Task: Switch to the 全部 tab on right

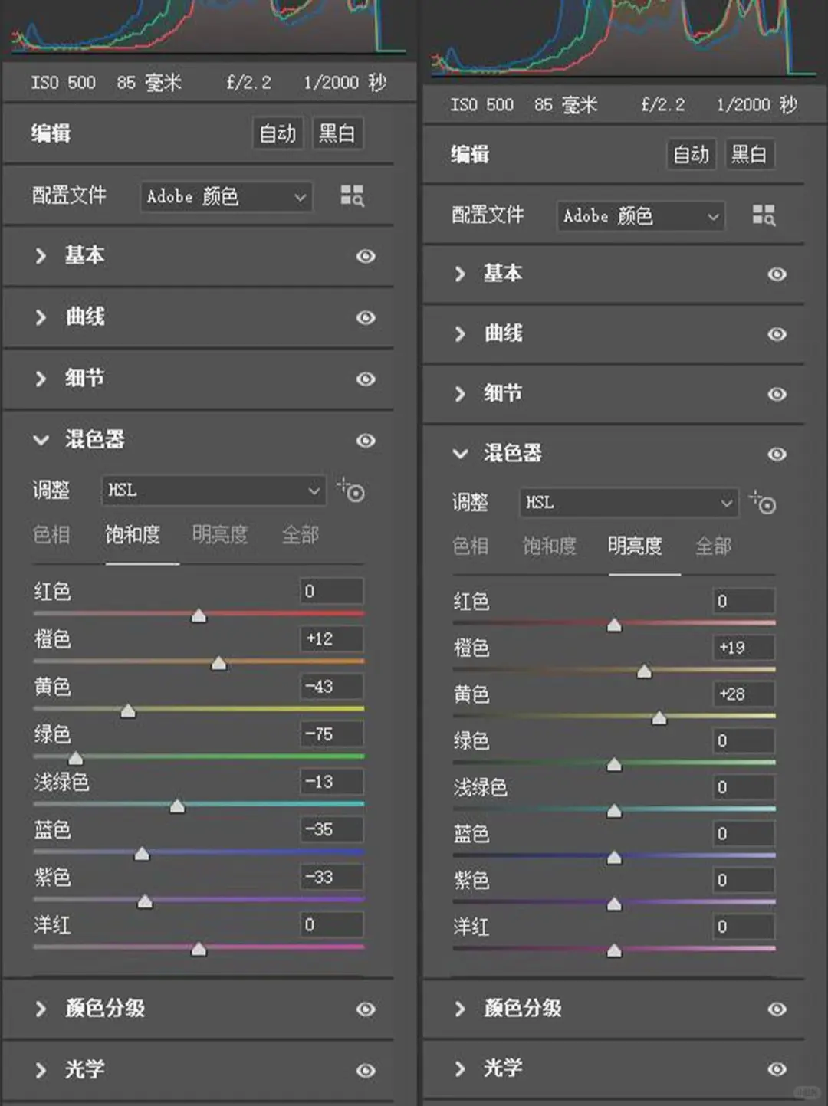Action: point(712,546)
